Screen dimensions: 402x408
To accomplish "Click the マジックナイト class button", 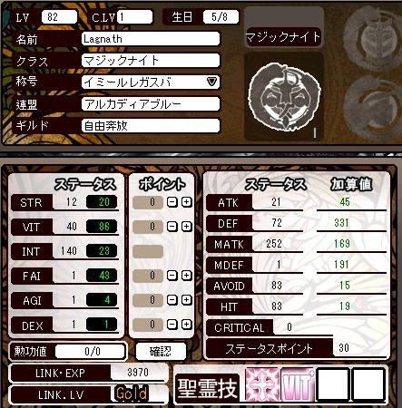I will pyautogui.click(x=283, y=37).
